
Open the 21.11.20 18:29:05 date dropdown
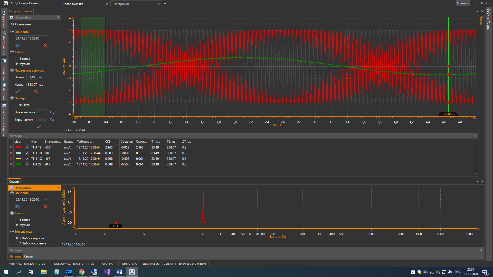coord(46,38)
